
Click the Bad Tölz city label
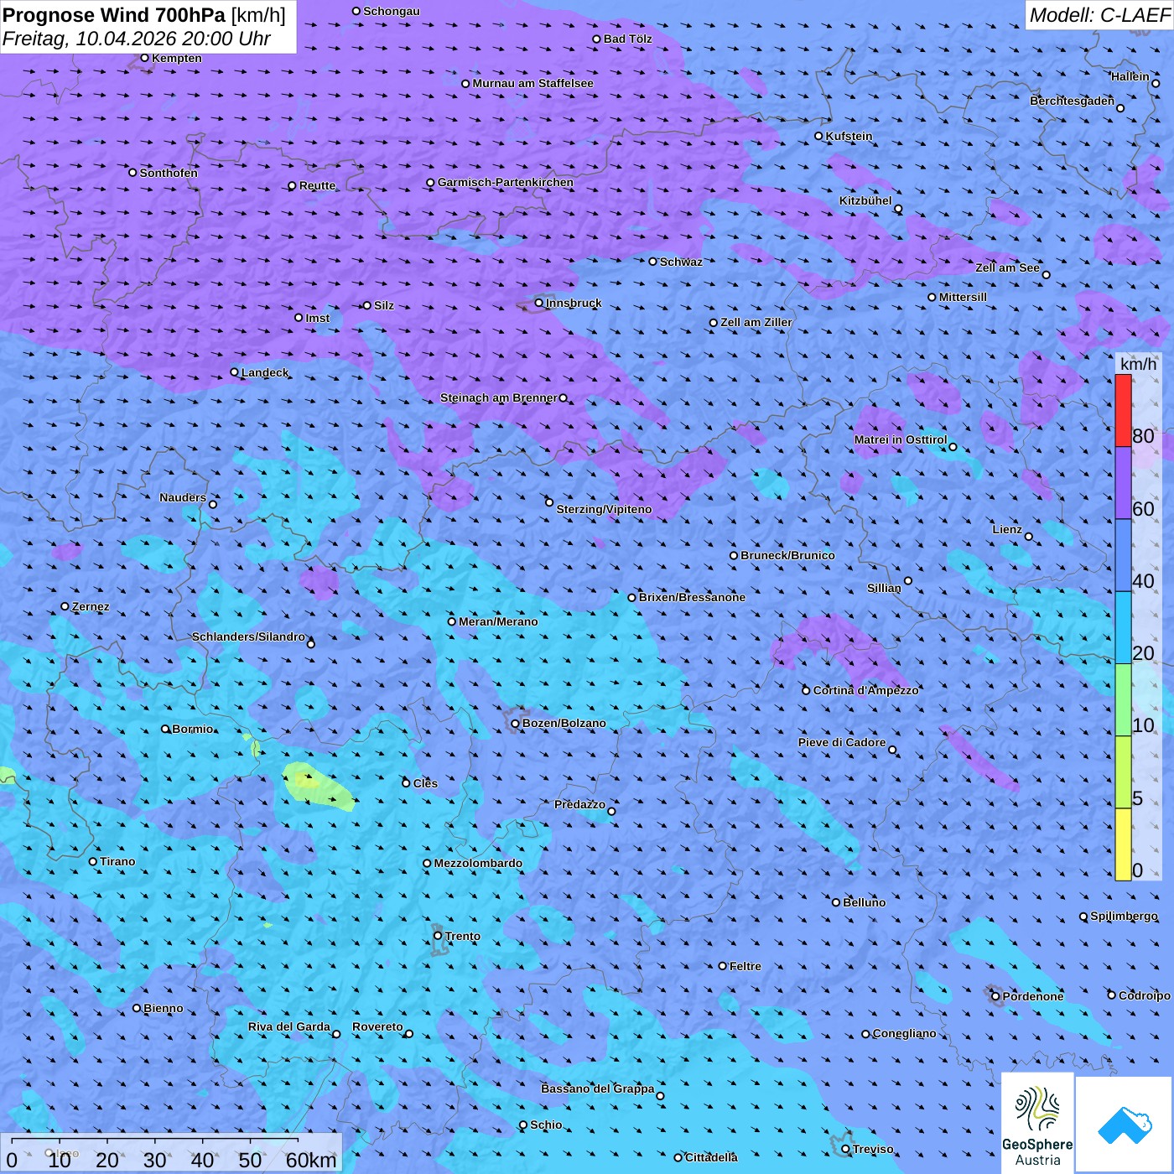click(x=628, y=39)
